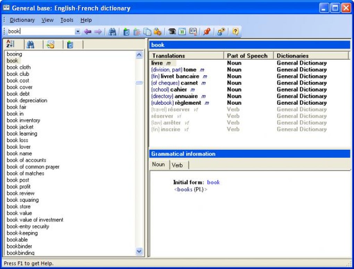The width and height of the screenshot is (354, 269).
Task: Click the green-arrows window toolbar icon
Action: click(x=182, y=32)
